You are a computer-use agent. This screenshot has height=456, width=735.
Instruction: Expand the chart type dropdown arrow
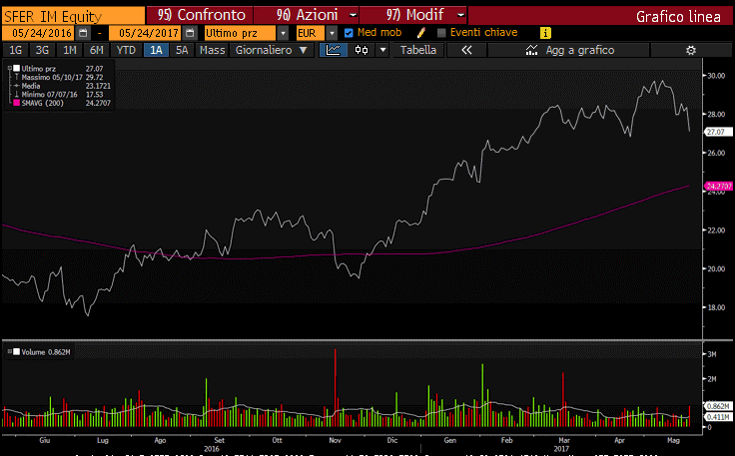tap(382, 50)
